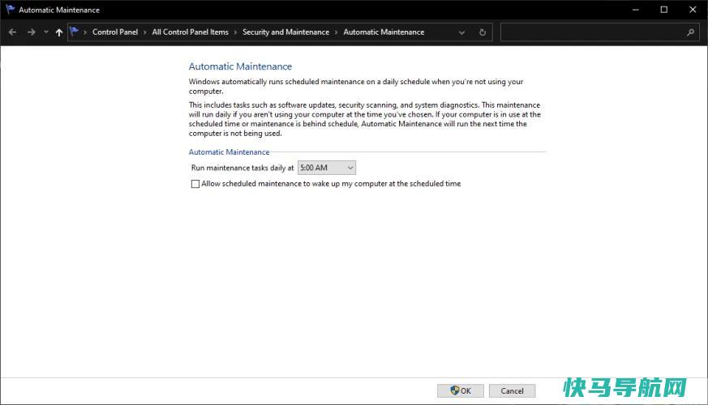Go back using the back arrow

pos(13,32)
